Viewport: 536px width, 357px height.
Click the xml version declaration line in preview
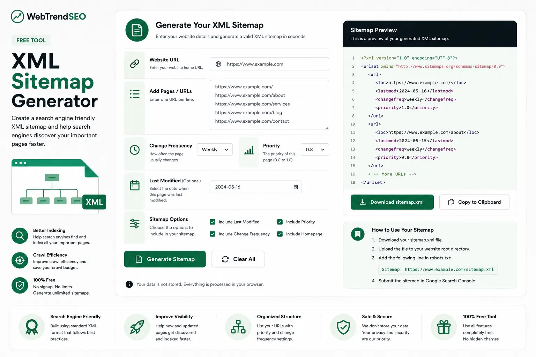click(x=409, y=58)
